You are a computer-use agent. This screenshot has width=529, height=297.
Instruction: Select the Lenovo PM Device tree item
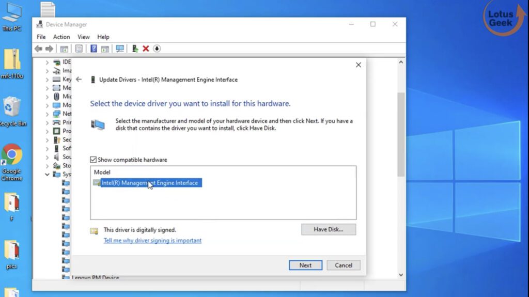click(x=96, y=277)
